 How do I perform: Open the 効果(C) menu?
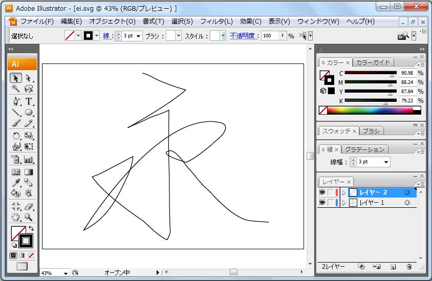[250, 21]
